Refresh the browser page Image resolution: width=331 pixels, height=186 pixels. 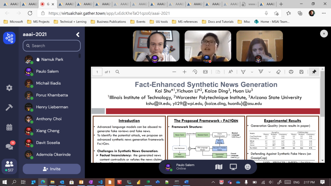pos(30,13)
